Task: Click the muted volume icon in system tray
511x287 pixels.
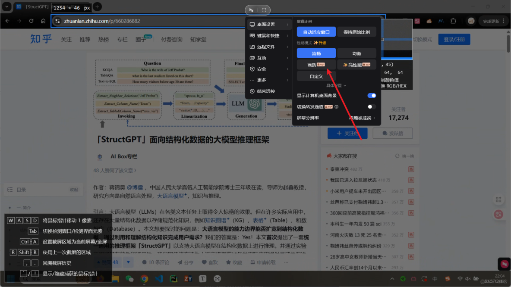Action: [x=468, y=279]
